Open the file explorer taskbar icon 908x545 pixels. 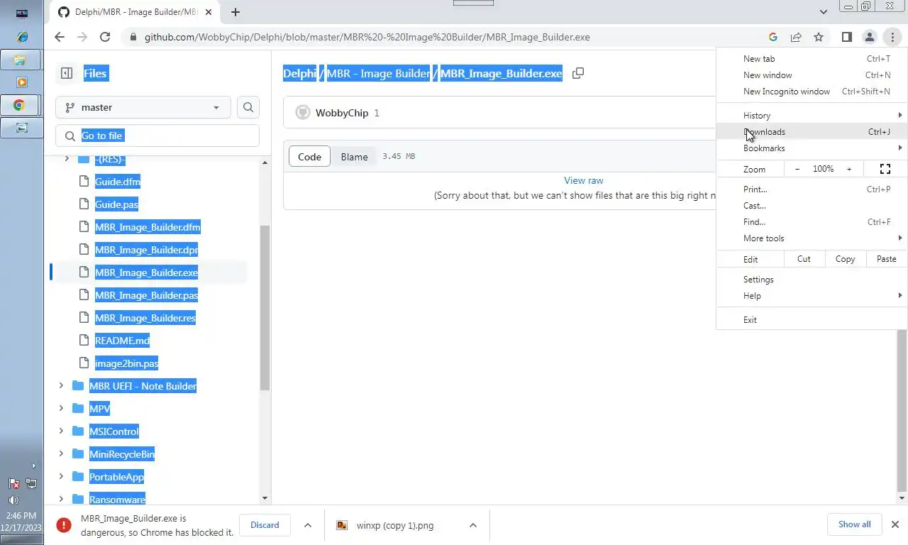[21, 60]
